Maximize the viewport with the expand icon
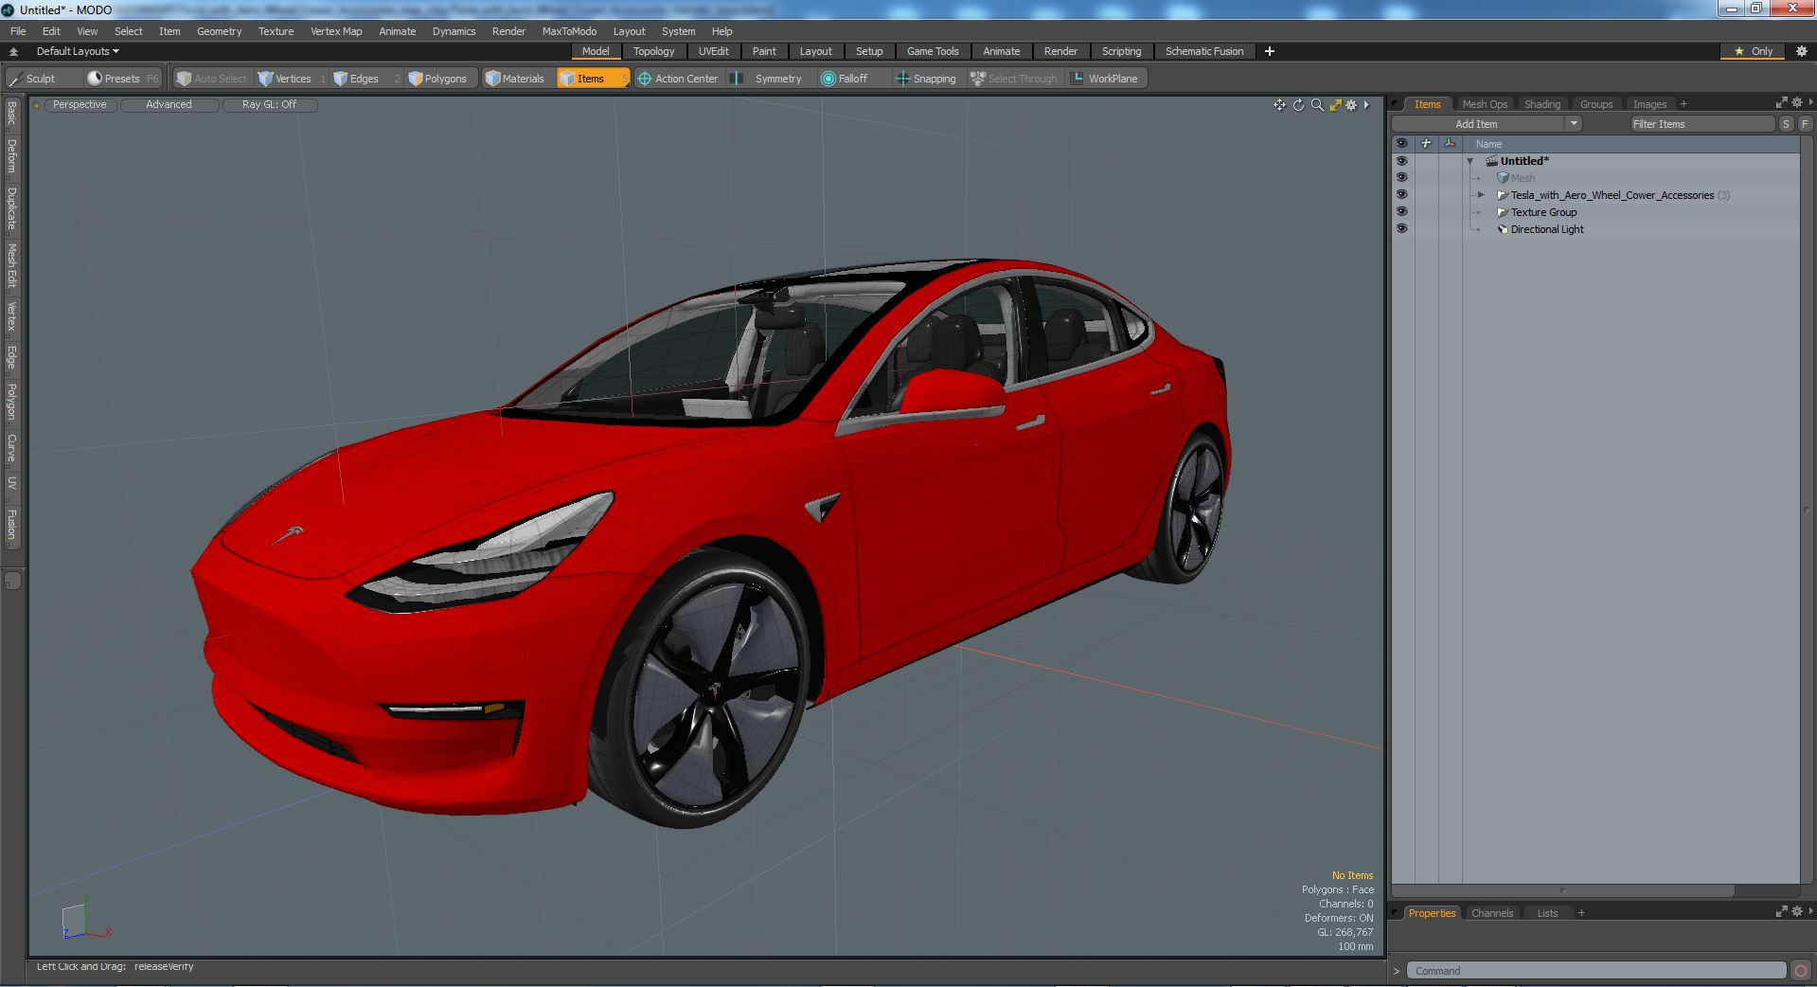This screenshot has height=987, width=1817. point(1335,105)
